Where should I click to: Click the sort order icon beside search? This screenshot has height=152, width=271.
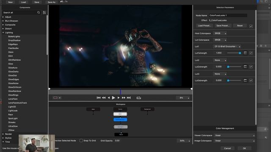point(44,12)
